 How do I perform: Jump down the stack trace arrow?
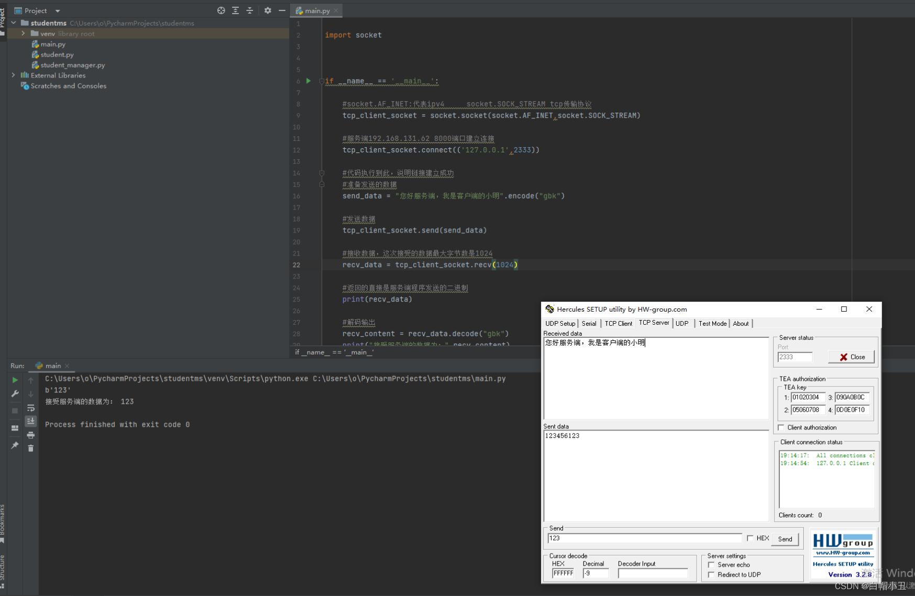tap(31, 394)
